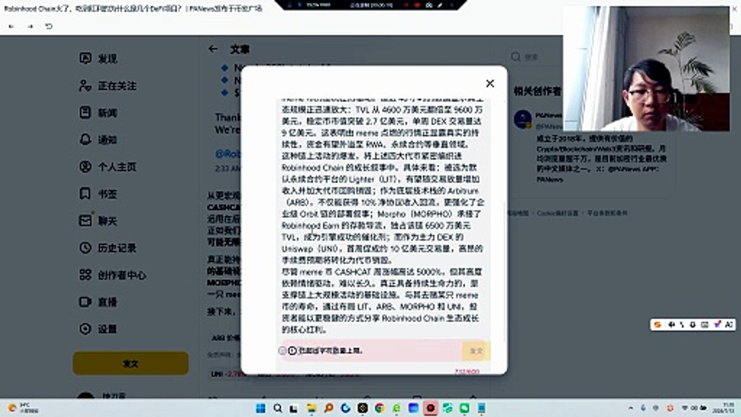Image resolution: width=741 pixels, height=417 pixels.
Task: Click the 直播 video camera icon
Action: point(85,302)
